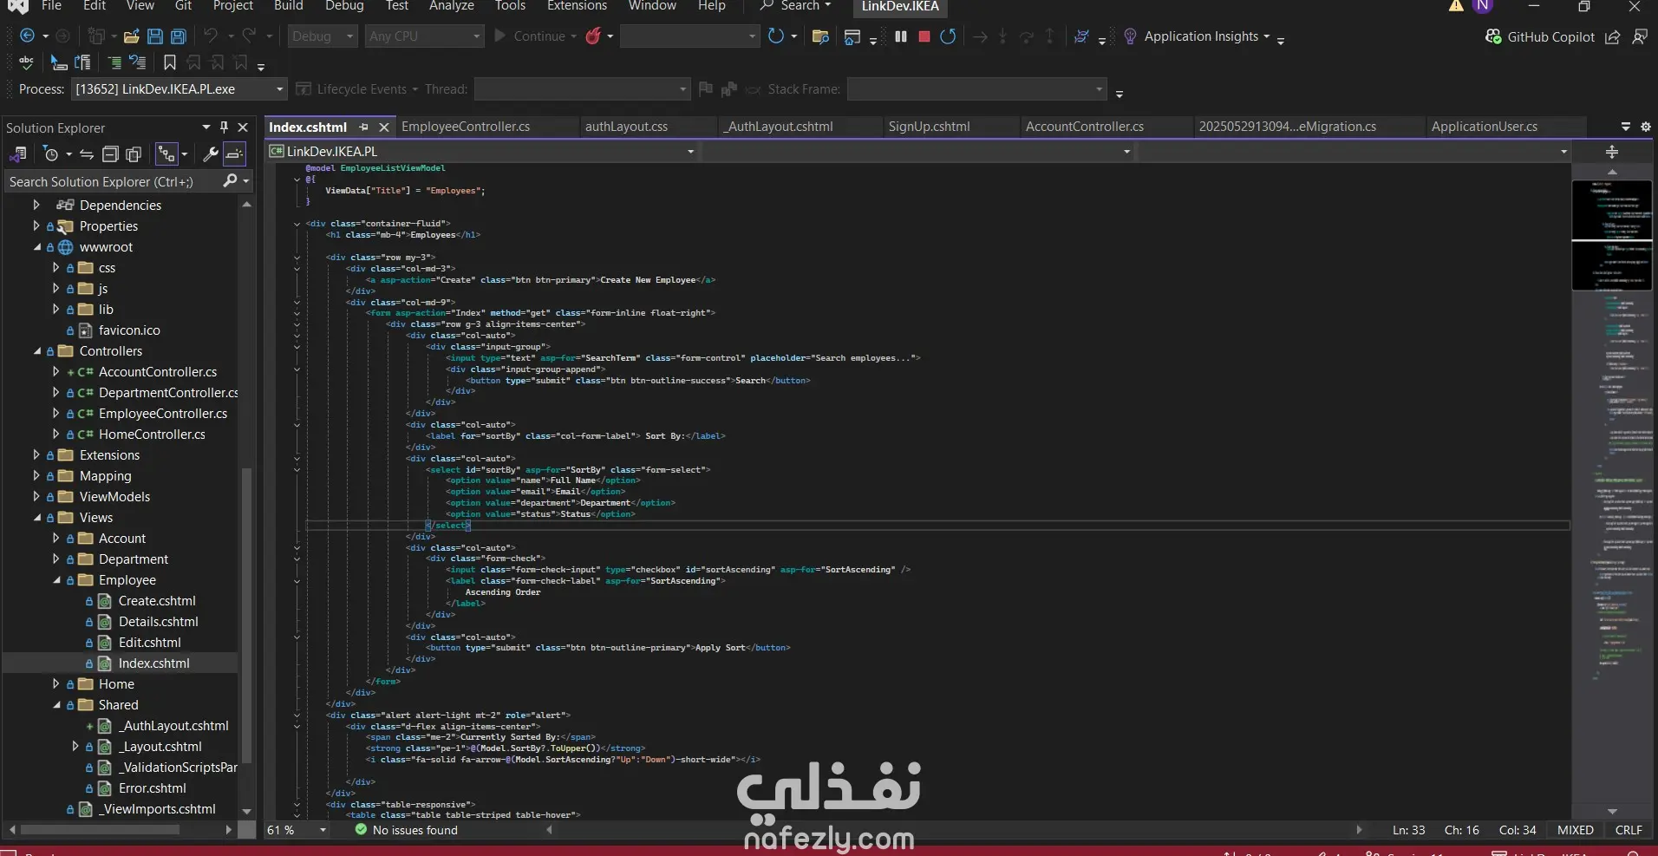Open Properties wrench in Solution Explorer

pyautogui.click(x=210, y=154)
